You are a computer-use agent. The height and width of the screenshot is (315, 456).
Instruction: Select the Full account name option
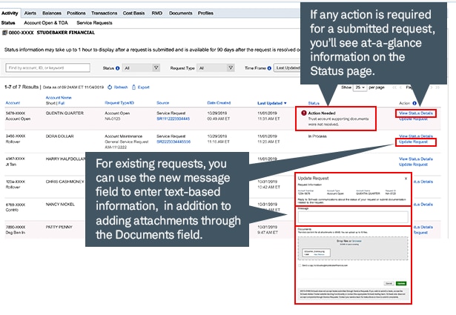click(62, 103)
